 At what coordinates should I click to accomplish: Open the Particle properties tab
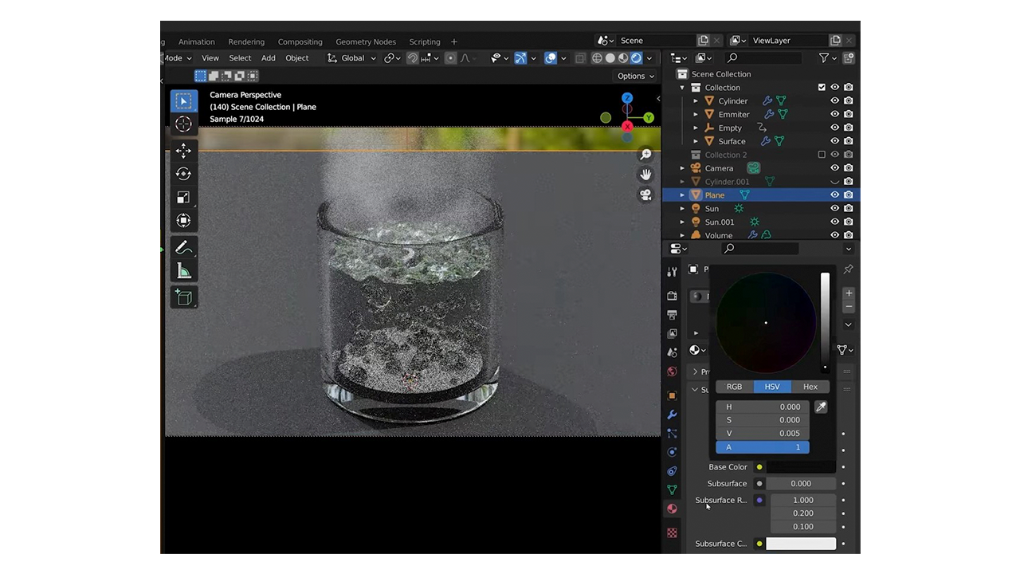672,434
